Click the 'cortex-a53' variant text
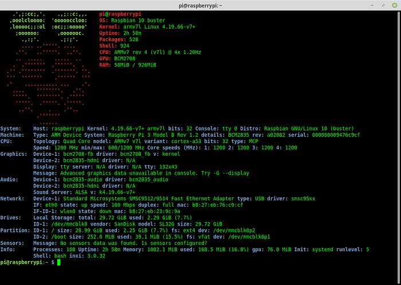401x285 pixels. [186, 141]
